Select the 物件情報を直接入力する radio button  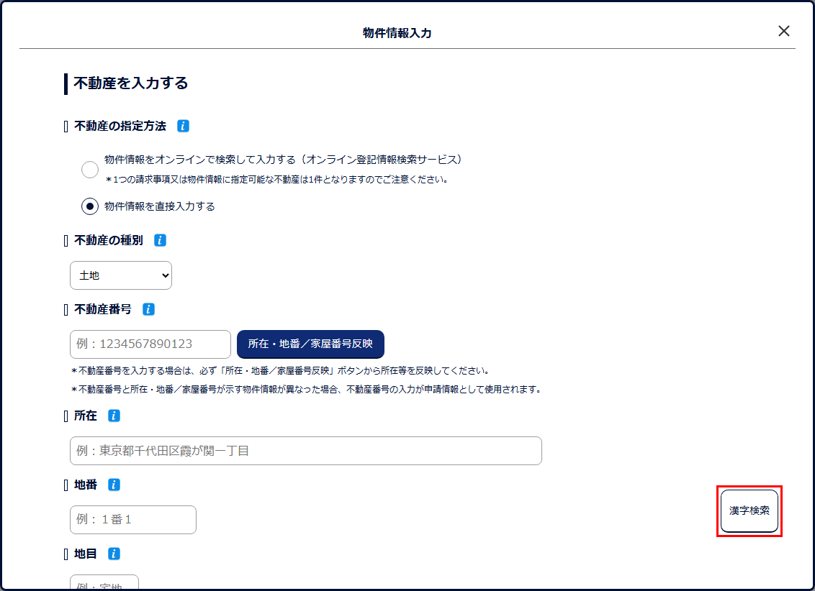[x=90, y=206]
